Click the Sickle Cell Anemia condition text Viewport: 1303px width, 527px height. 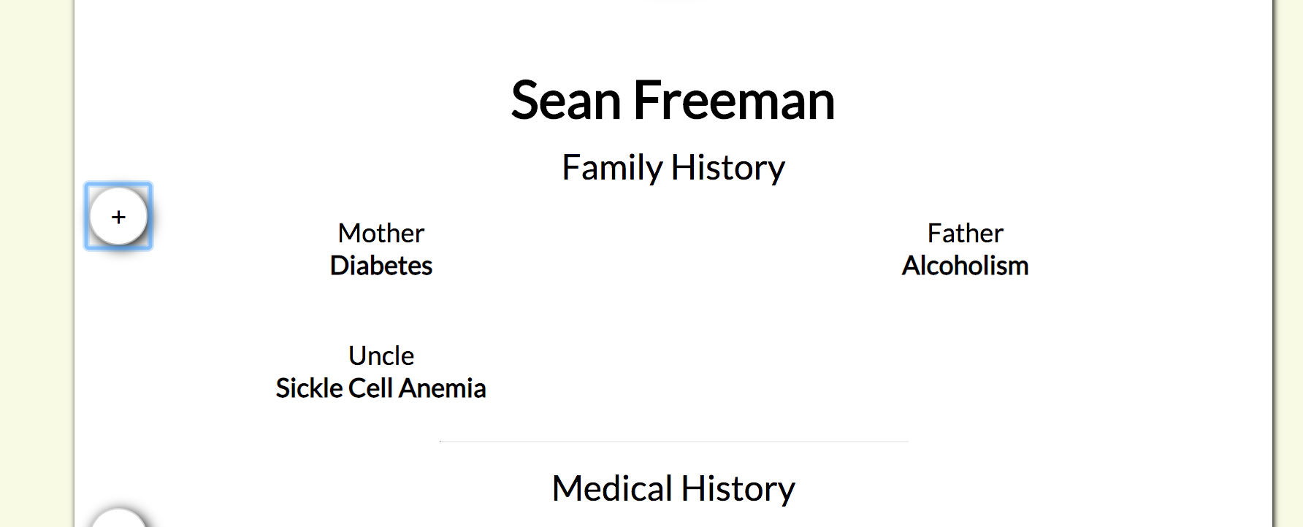pos(381,388)
